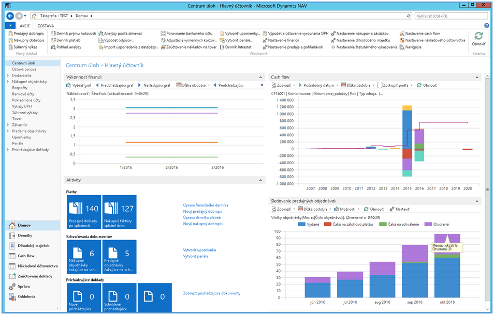This screenshot has width=494, height=315.
Task: Expand the Dodávatelia tree node
Action: pyautogui.click(x=8, y=75)
